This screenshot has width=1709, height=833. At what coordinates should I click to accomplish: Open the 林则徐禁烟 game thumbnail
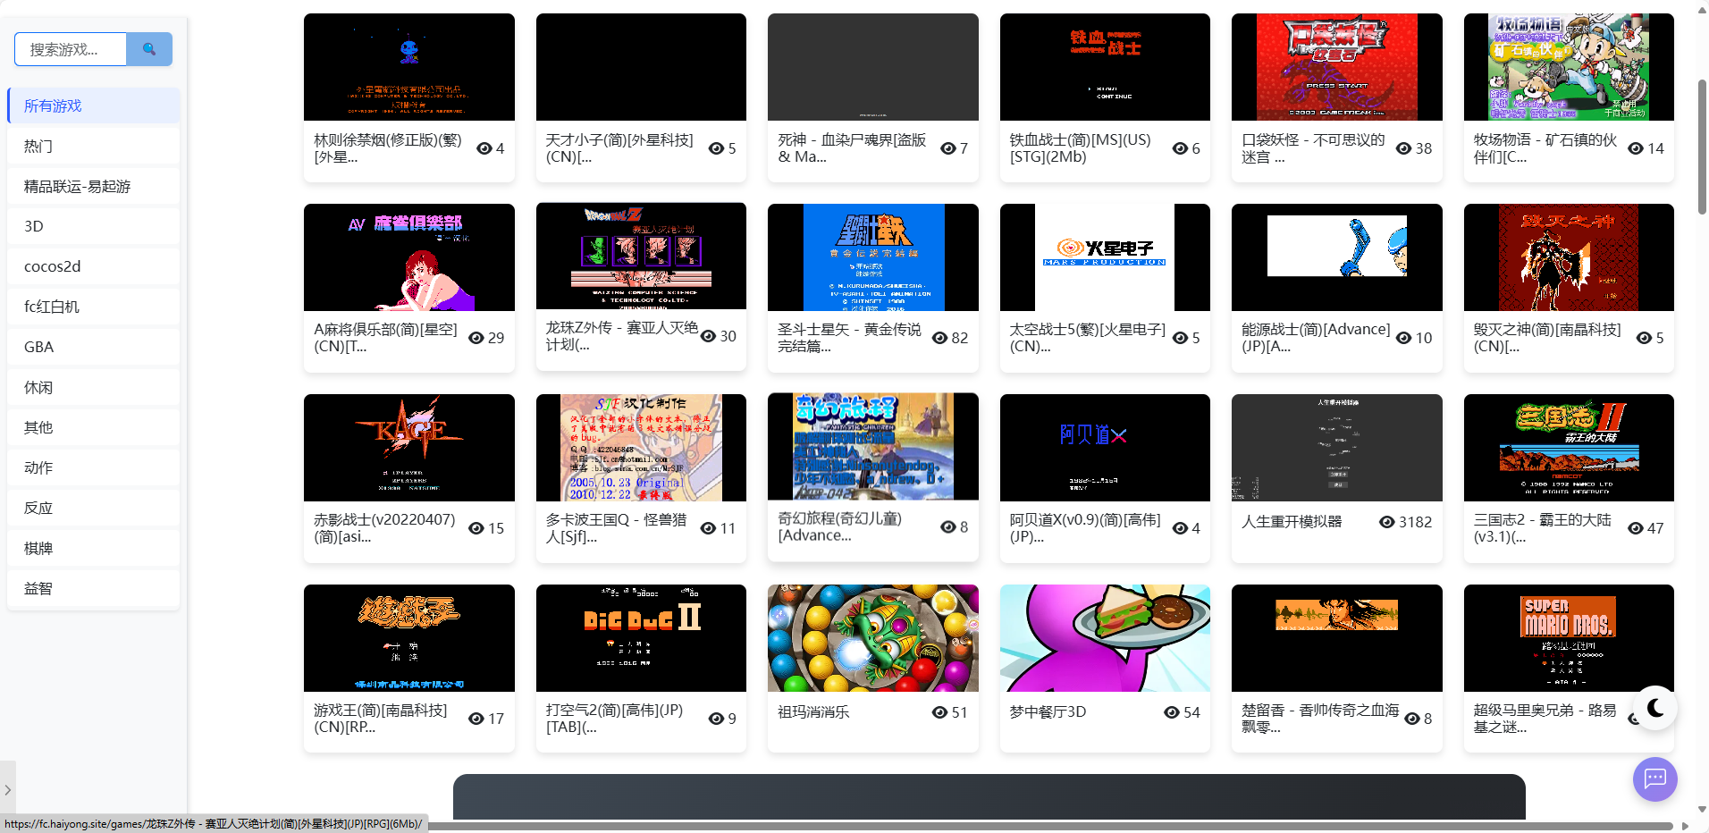click(409, 67)
